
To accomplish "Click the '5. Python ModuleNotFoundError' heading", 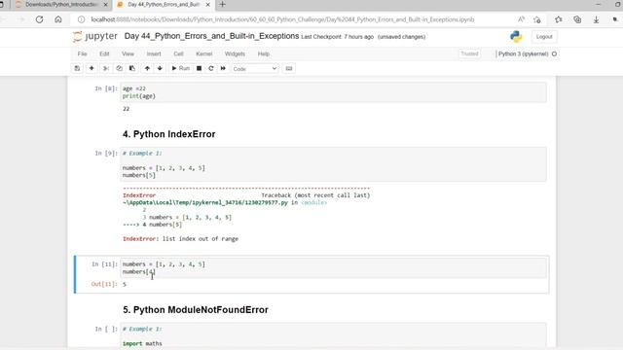I will pos(196,310).
